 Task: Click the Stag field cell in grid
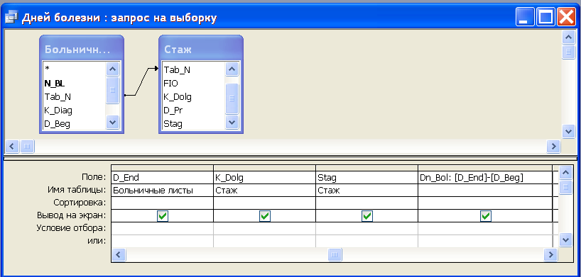[x=366, y=178]
